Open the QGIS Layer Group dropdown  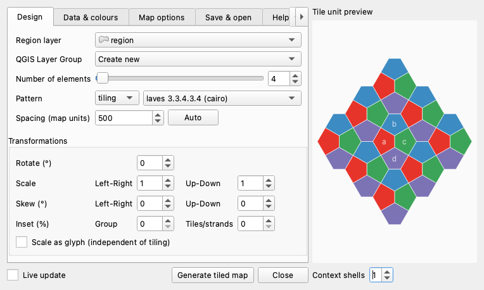click(198, 59)
